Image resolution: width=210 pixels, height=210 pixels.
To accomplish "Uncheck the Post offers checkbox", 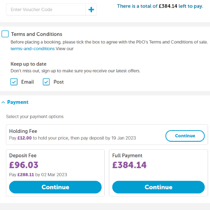I will (x=46, y=82).
